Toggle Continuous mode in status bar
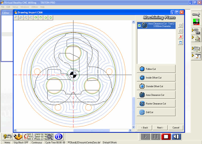202x144 pixels. [x=37, y=142]
